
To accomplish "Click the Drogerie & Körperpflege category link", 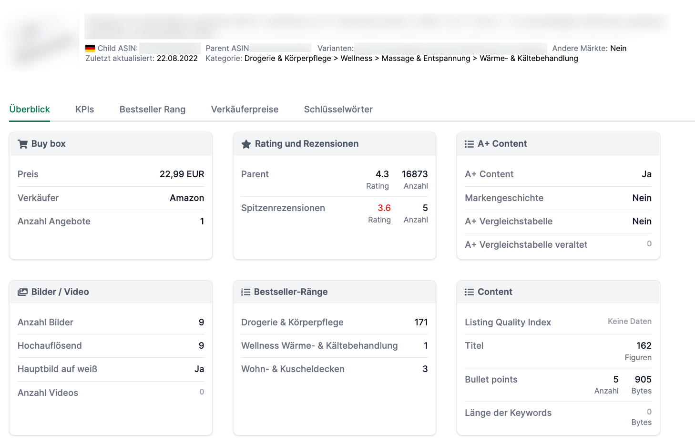I will tap(288, 58).
